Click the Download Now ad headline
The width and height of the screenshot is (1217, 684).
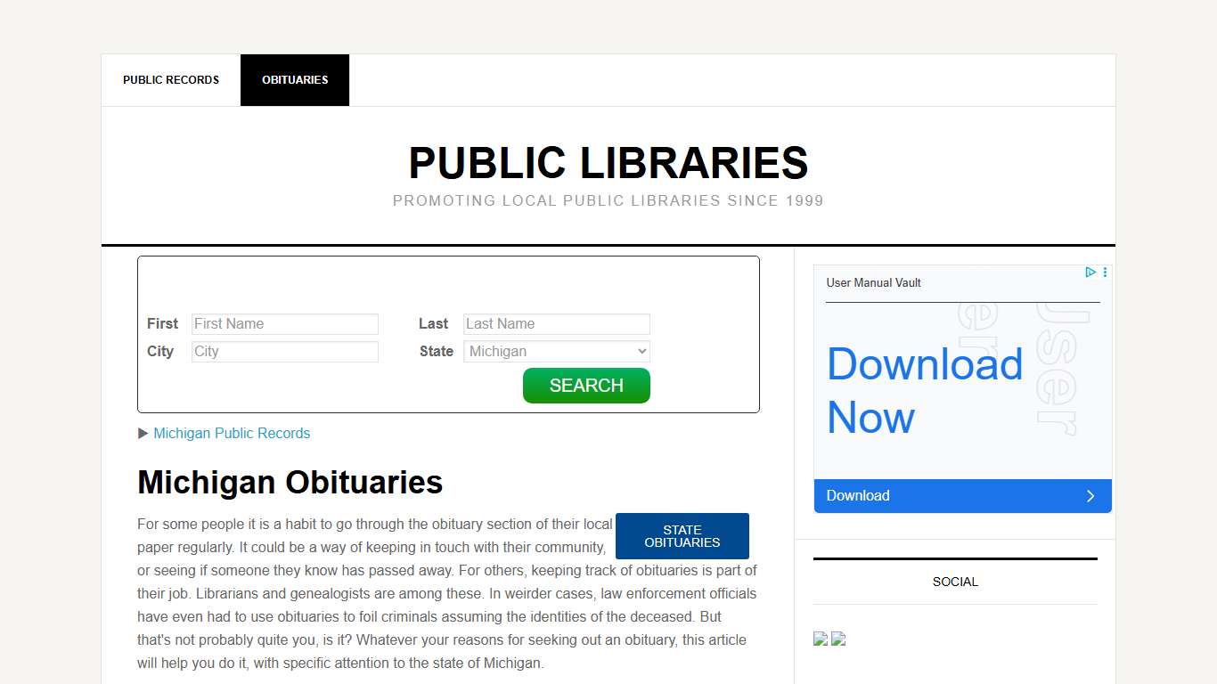pos(925,391)
